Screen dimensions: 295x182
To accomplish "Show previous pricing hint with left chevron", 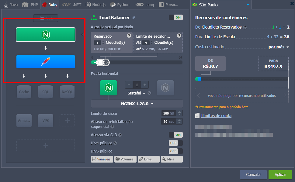I will tap(199, 95).
